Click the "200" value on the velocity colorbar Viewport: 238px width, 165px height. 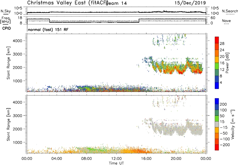pyautogui.click(x=223, y=104)
